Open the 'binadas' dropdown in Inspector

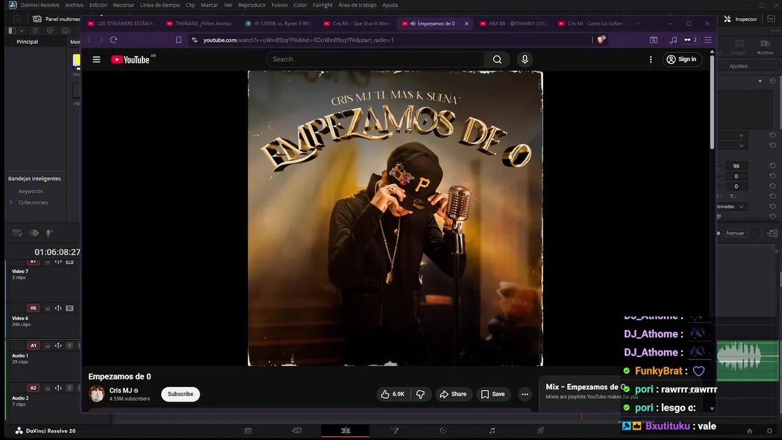pyautogui.click(x=733, y=207)
